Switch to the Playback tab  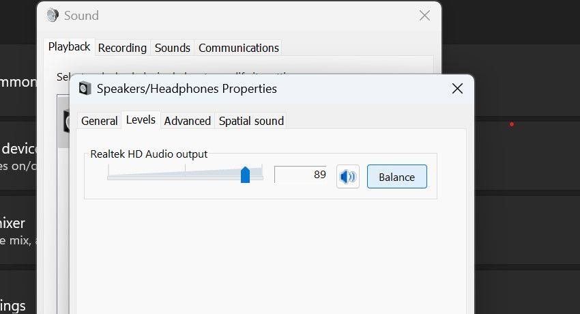[69, 47]
